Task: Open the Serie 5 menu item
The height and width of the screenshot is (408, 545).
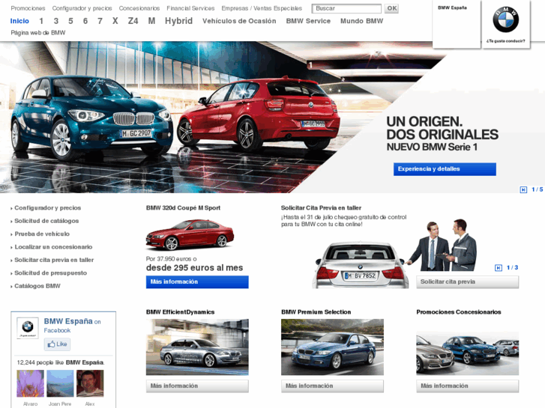Action: [70, 21]
